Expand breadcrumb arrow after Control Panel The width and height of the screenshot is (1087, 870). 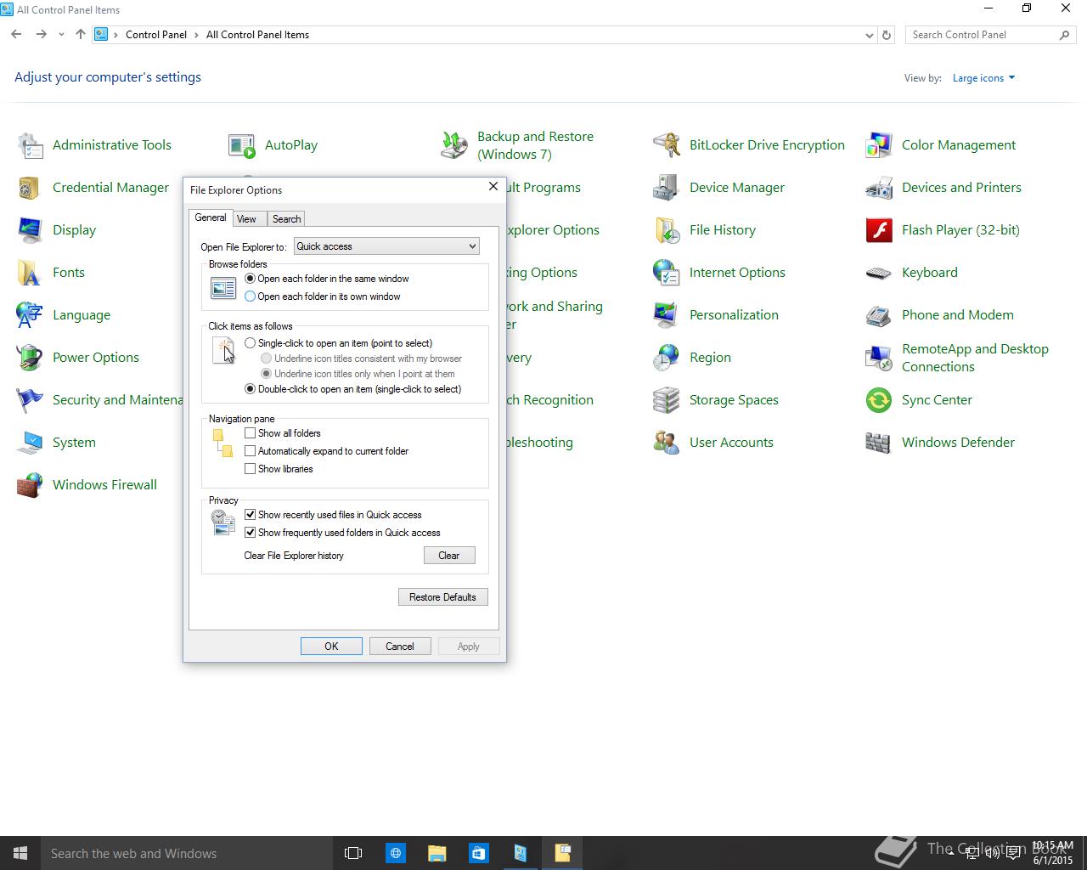(196, 35)
